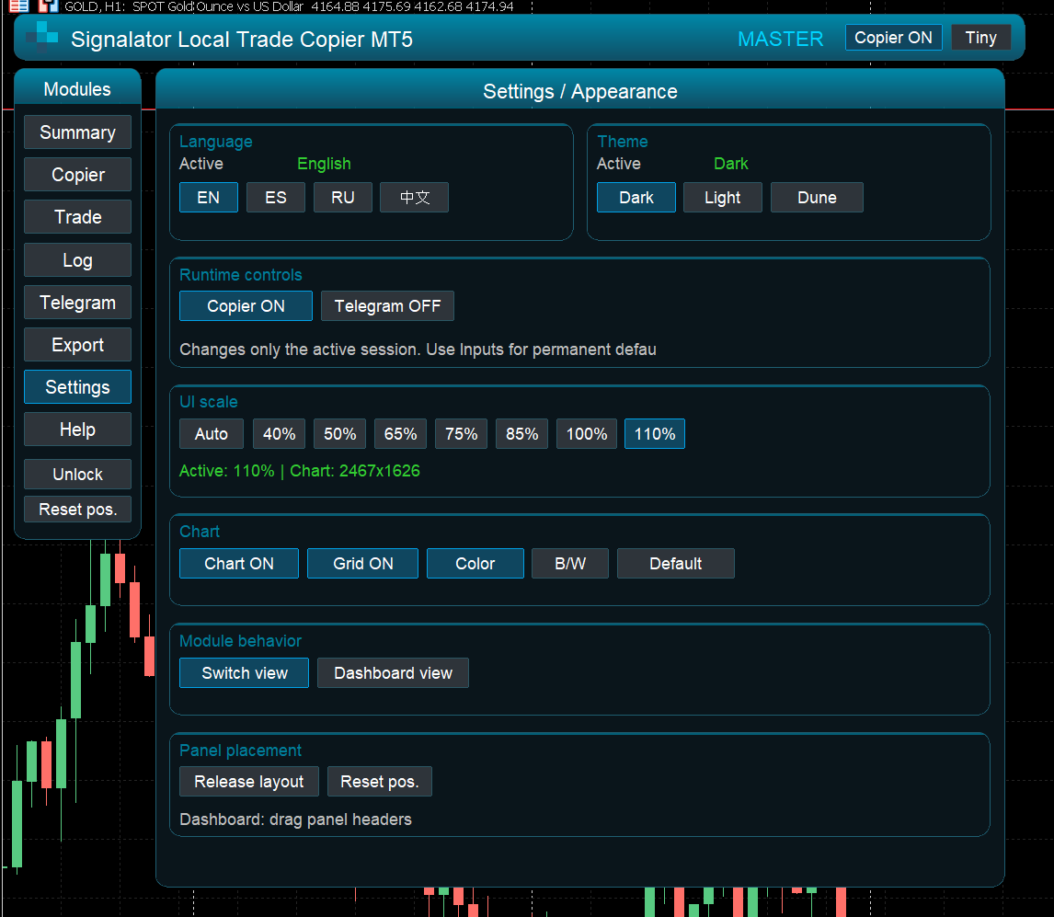Image resolution: width=1054 pixels, height=917 pixels.
Task: Select Switch view module behavior
Action: [244, 673]
